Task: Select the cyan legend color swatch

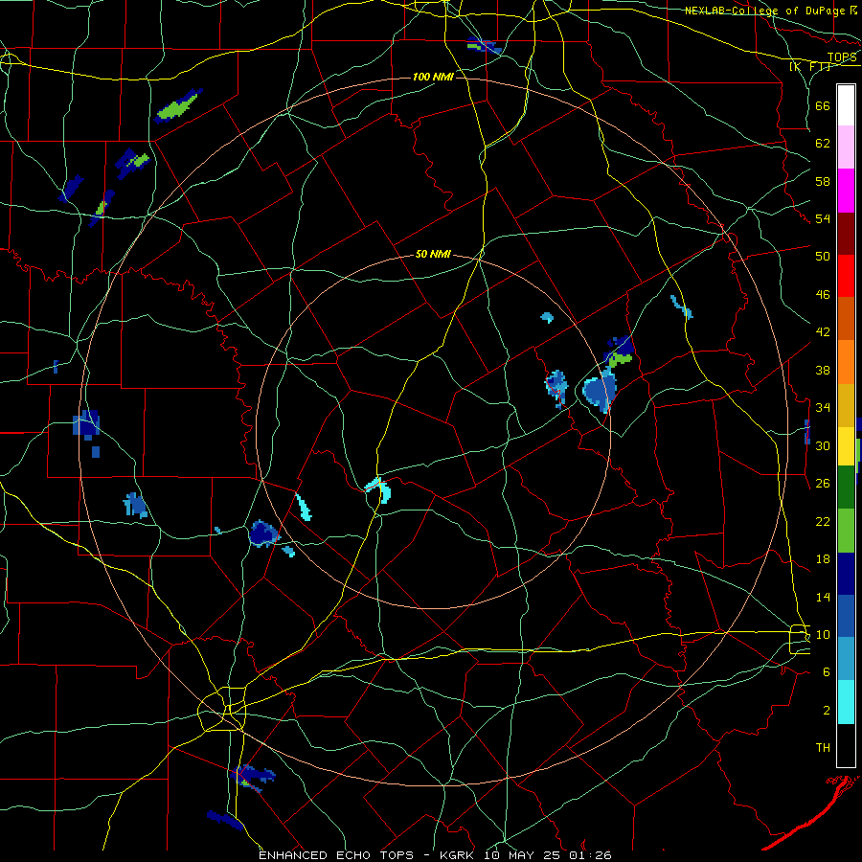Action: (846, 702)
